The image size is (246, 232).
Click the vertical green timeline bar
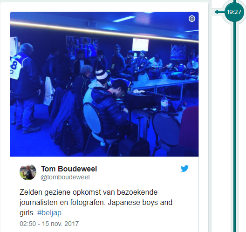click(234, 125)
